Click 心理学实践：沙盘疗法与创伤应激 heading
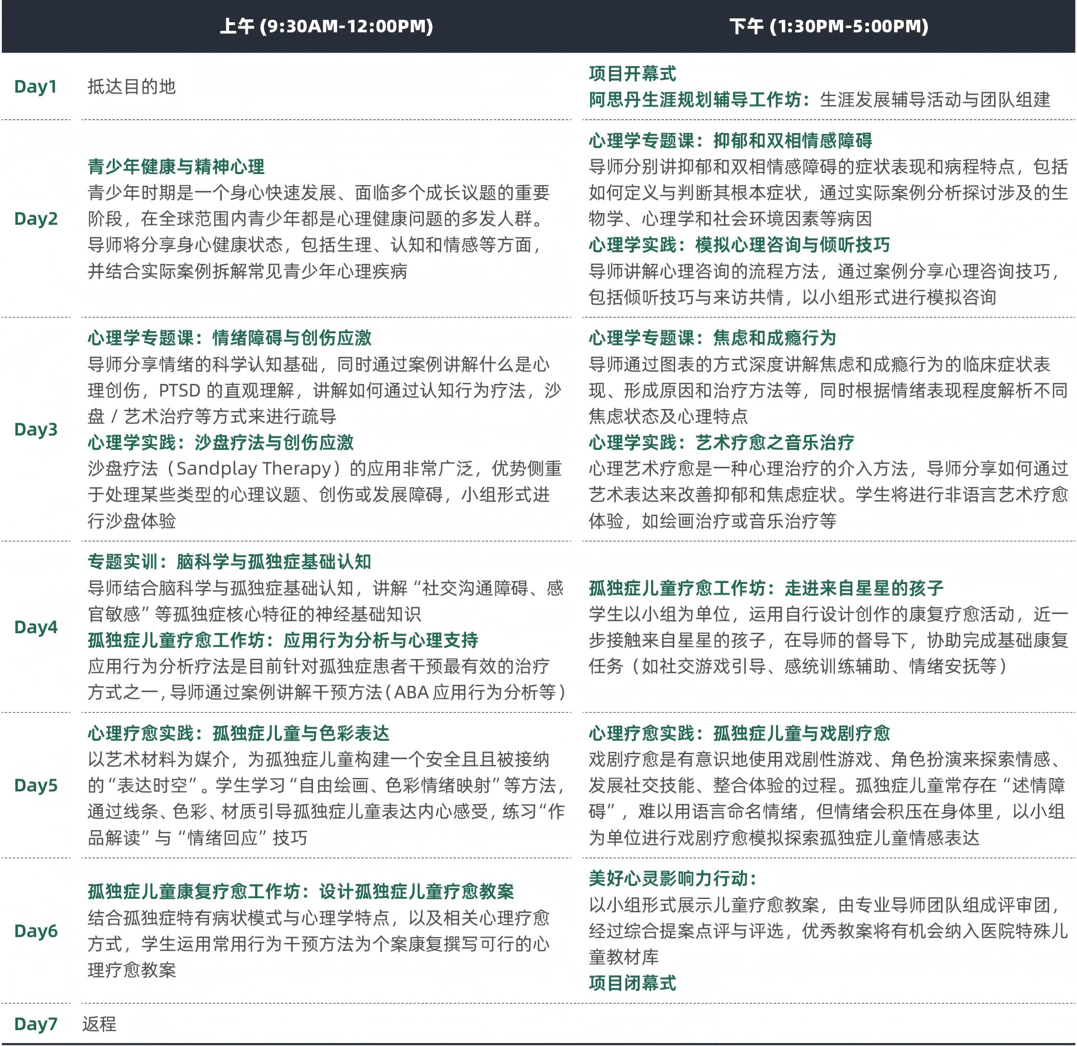 click(220, 443)
